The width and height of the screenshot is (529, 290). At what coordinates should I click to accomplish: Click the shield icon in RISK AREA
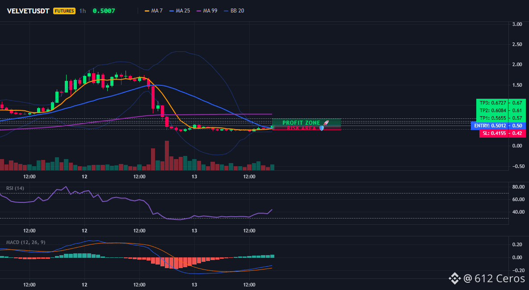322,128
